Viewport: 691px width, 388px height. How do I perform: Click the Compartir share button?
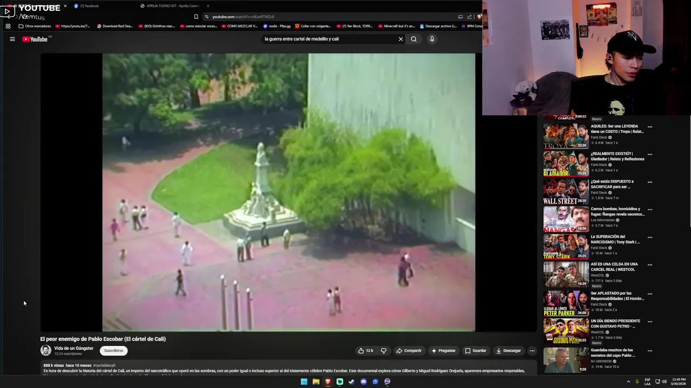click(409, 351)
